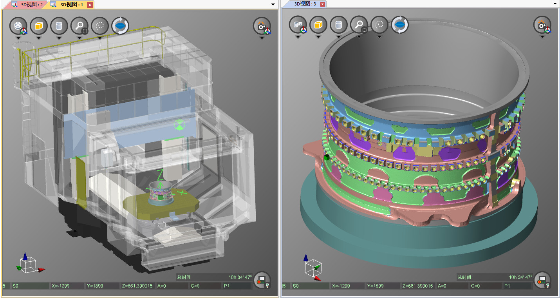The height and width of the screenshot is (299, 560).
Task: Click the X=-1299 status field in left pane
Action: tap(67, 286)
